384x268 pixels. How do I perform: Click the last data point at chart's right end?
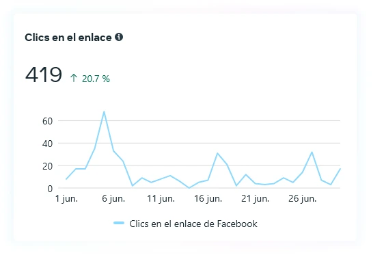[x=340, y=169]
